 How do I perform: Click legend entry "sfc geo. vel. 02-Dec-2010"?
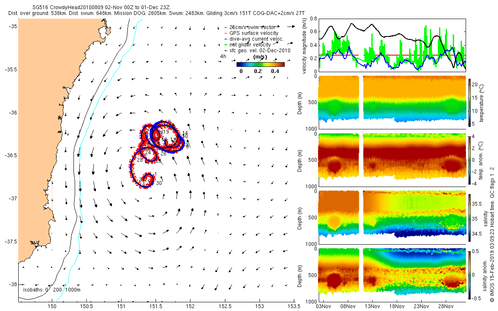(260, 51)
